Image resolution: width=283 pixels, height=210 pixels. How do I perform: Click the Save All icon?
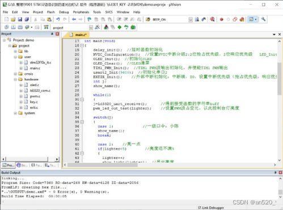tap(27, 19)
